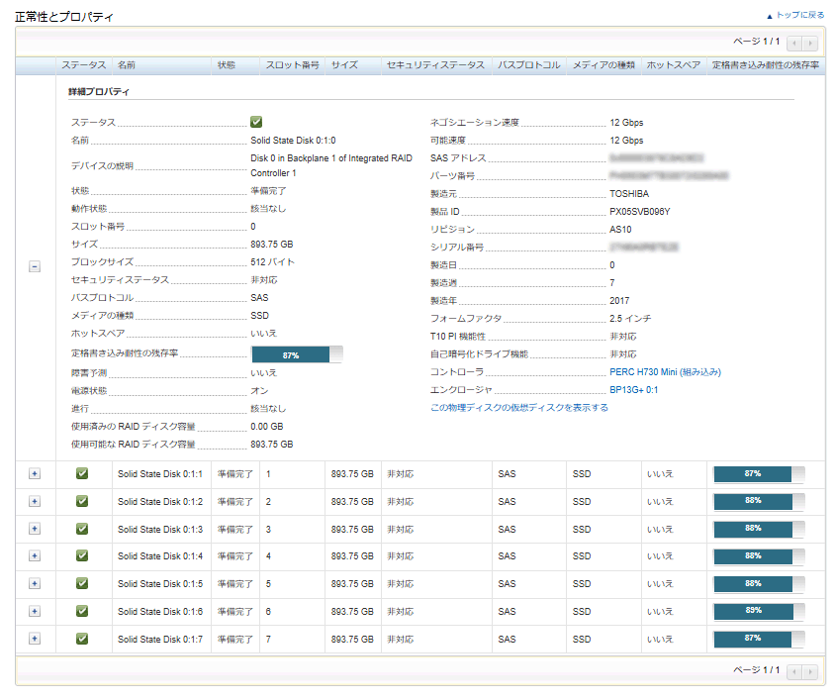
Task: Sort by バスプロトコル column header
Action: 528,65
